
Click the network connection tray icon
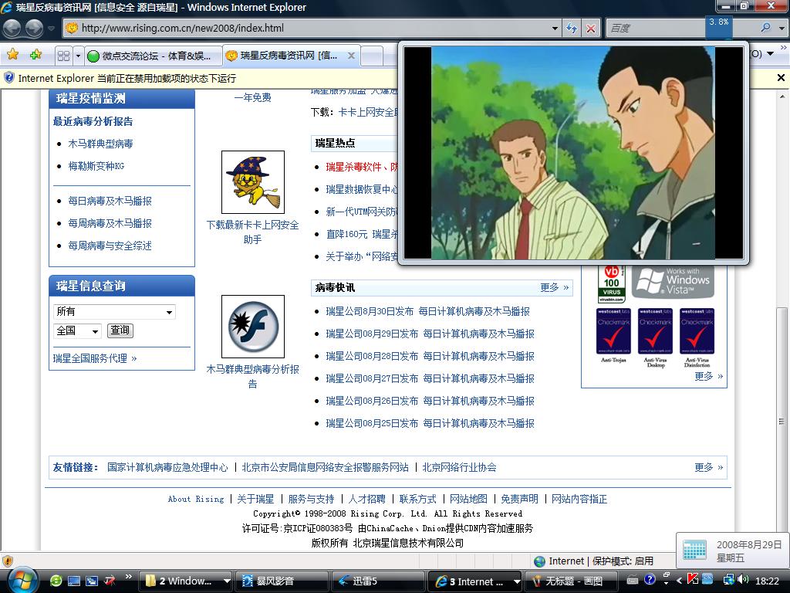click(728, 580)
